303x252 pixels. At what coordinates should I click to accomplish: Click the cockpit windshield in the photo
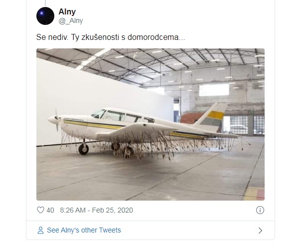coord(99,114)
